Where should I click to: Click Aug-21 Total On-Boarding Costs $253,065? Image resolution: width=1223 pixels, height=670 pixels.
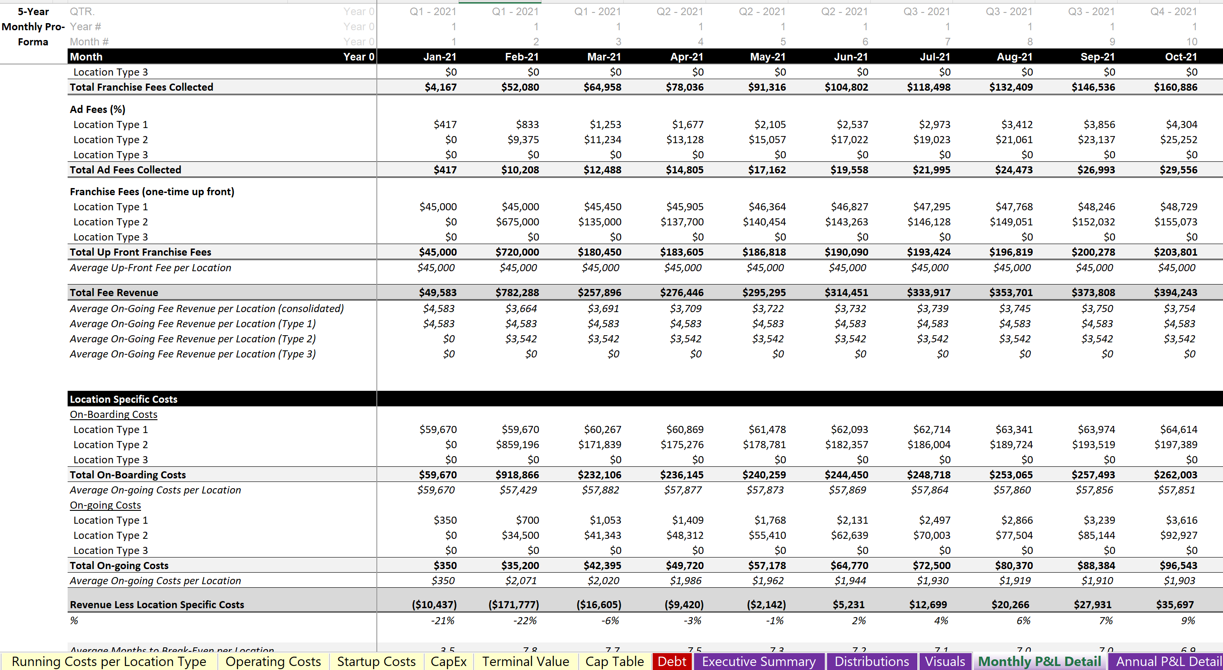point(1011,475)
